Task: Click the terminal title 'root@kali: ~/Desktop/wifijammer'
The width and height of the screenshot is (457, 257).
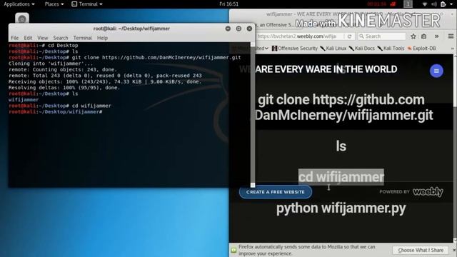Action: [x=131, y=29]
